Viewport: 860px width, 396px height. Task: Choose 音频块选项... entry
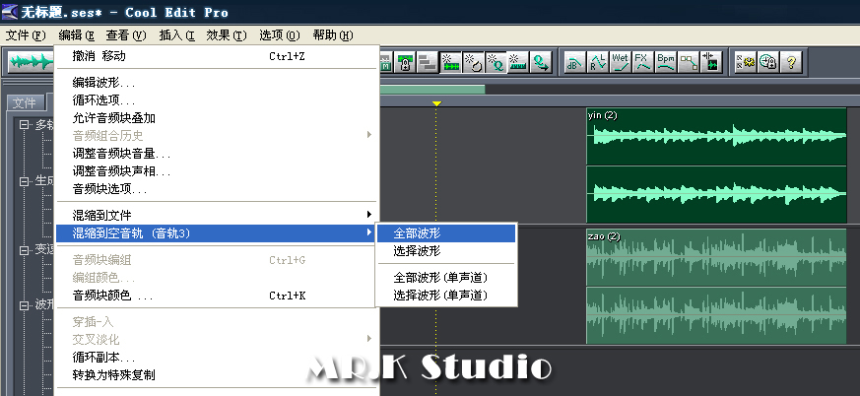click(x=217, y=190)
